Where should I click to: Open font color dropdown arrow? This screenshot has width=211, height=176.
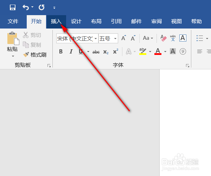165,51
